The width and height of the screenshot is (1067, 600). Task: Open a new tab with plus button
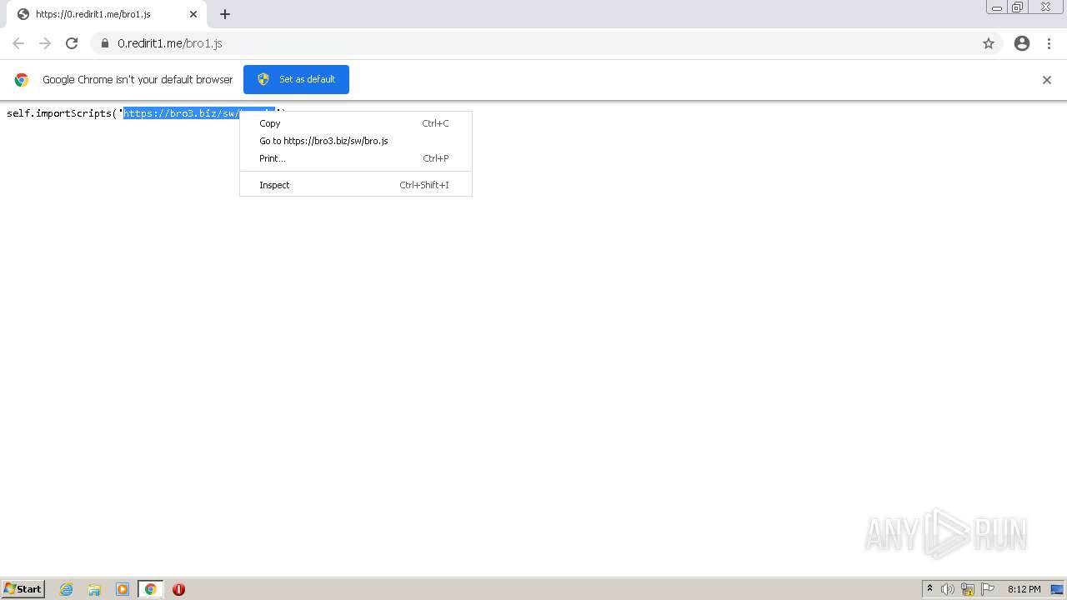pyautogui.click(x=225, y=14)
